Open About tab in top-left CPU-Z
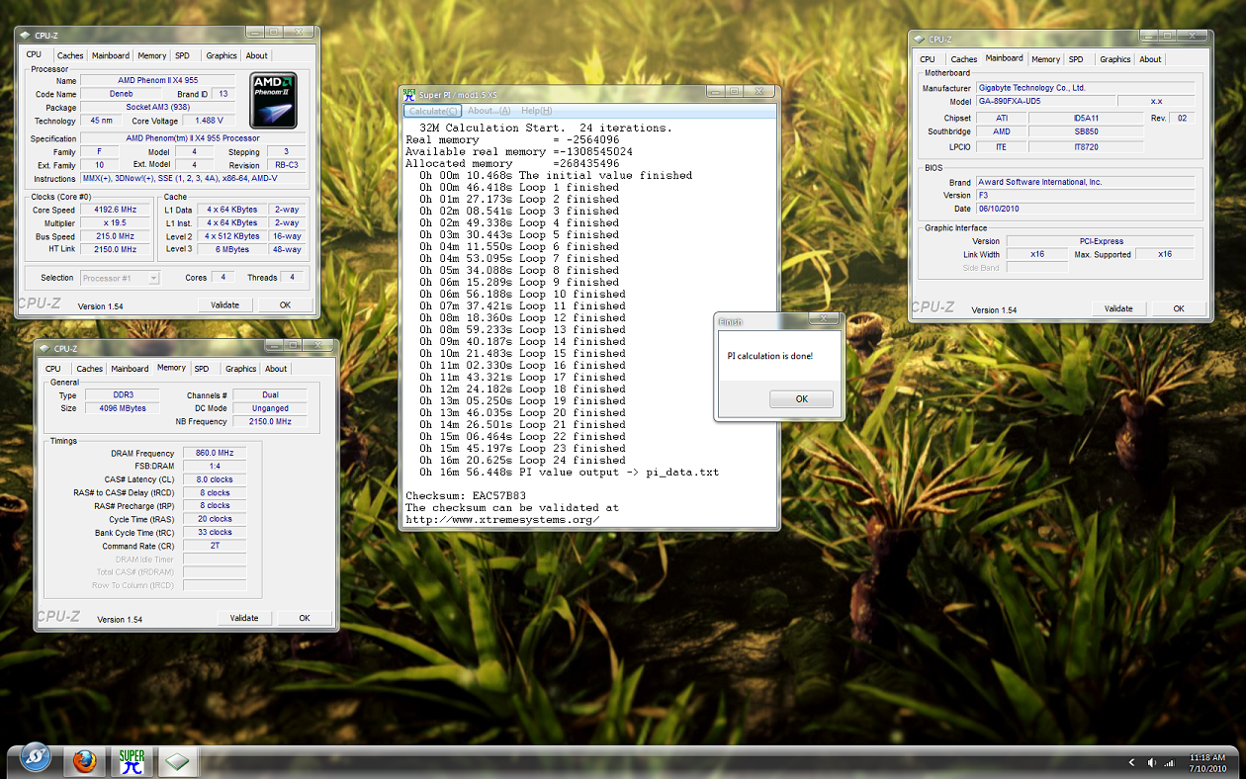This screenshot has height=779, width=1246. (256, 55)
